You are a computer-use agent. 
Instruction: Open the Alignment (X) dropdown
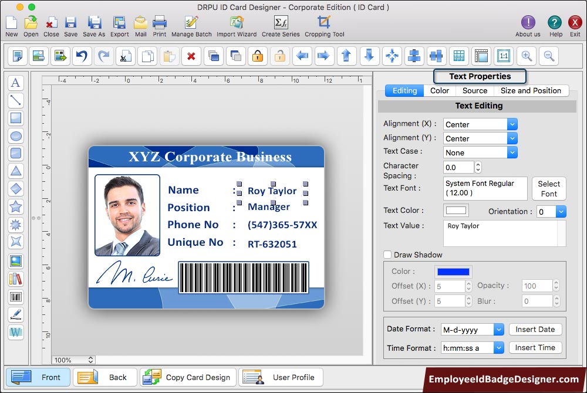pos(480,124)
